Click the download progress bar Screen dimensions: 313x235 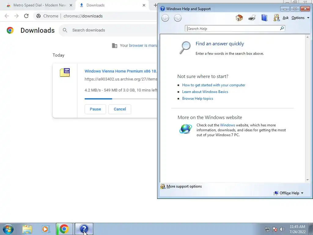coord(121,99)
